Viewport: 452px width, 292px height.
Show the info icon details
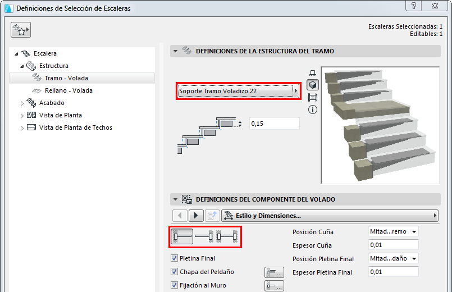pyautogui.click(x=313, y=109)
